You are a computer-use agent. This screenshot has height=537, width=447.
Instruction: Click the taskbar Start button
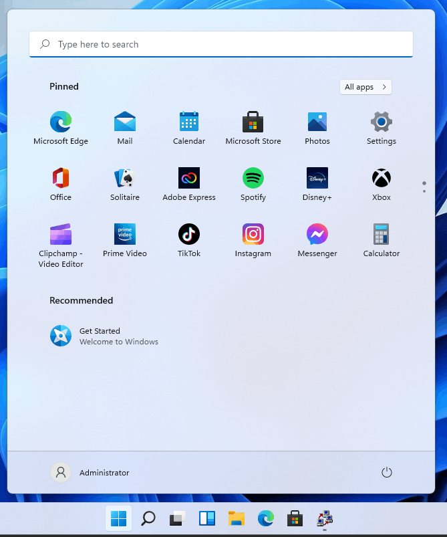pos(118,518)
